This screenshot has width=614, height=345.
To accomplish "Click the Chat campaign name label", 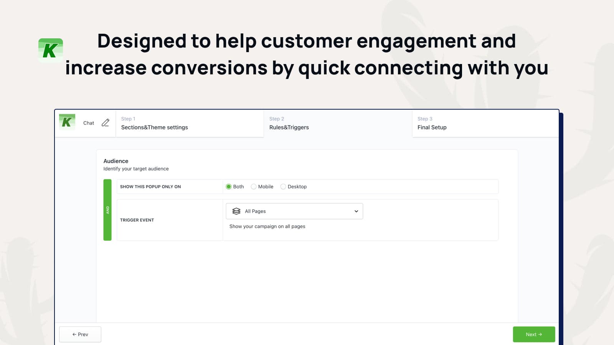I will pyautogui.click(x=89, y=123).
